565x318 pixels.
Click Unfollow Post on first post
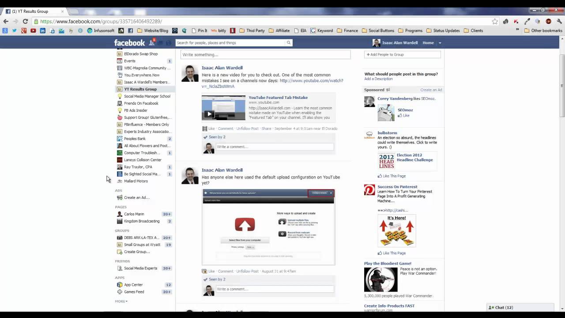247,129
